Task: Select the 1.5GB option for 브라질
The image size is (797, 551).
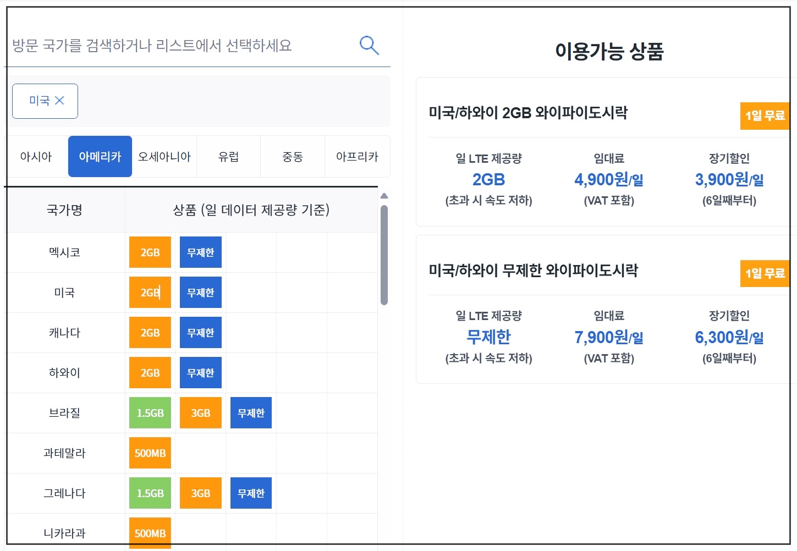Action: pos(150,412)
